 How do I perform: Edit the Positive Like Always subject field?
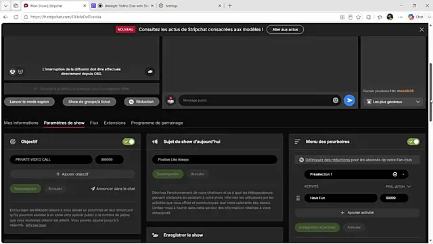point(214,160)
